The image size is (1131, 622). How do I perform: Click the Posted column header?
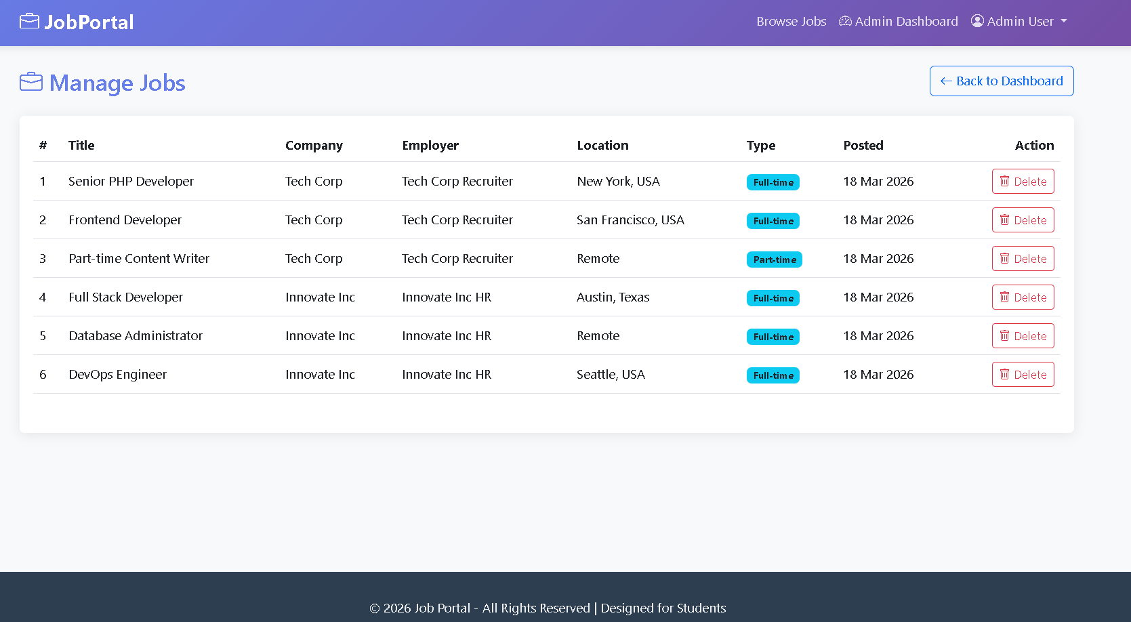[863, 145]
